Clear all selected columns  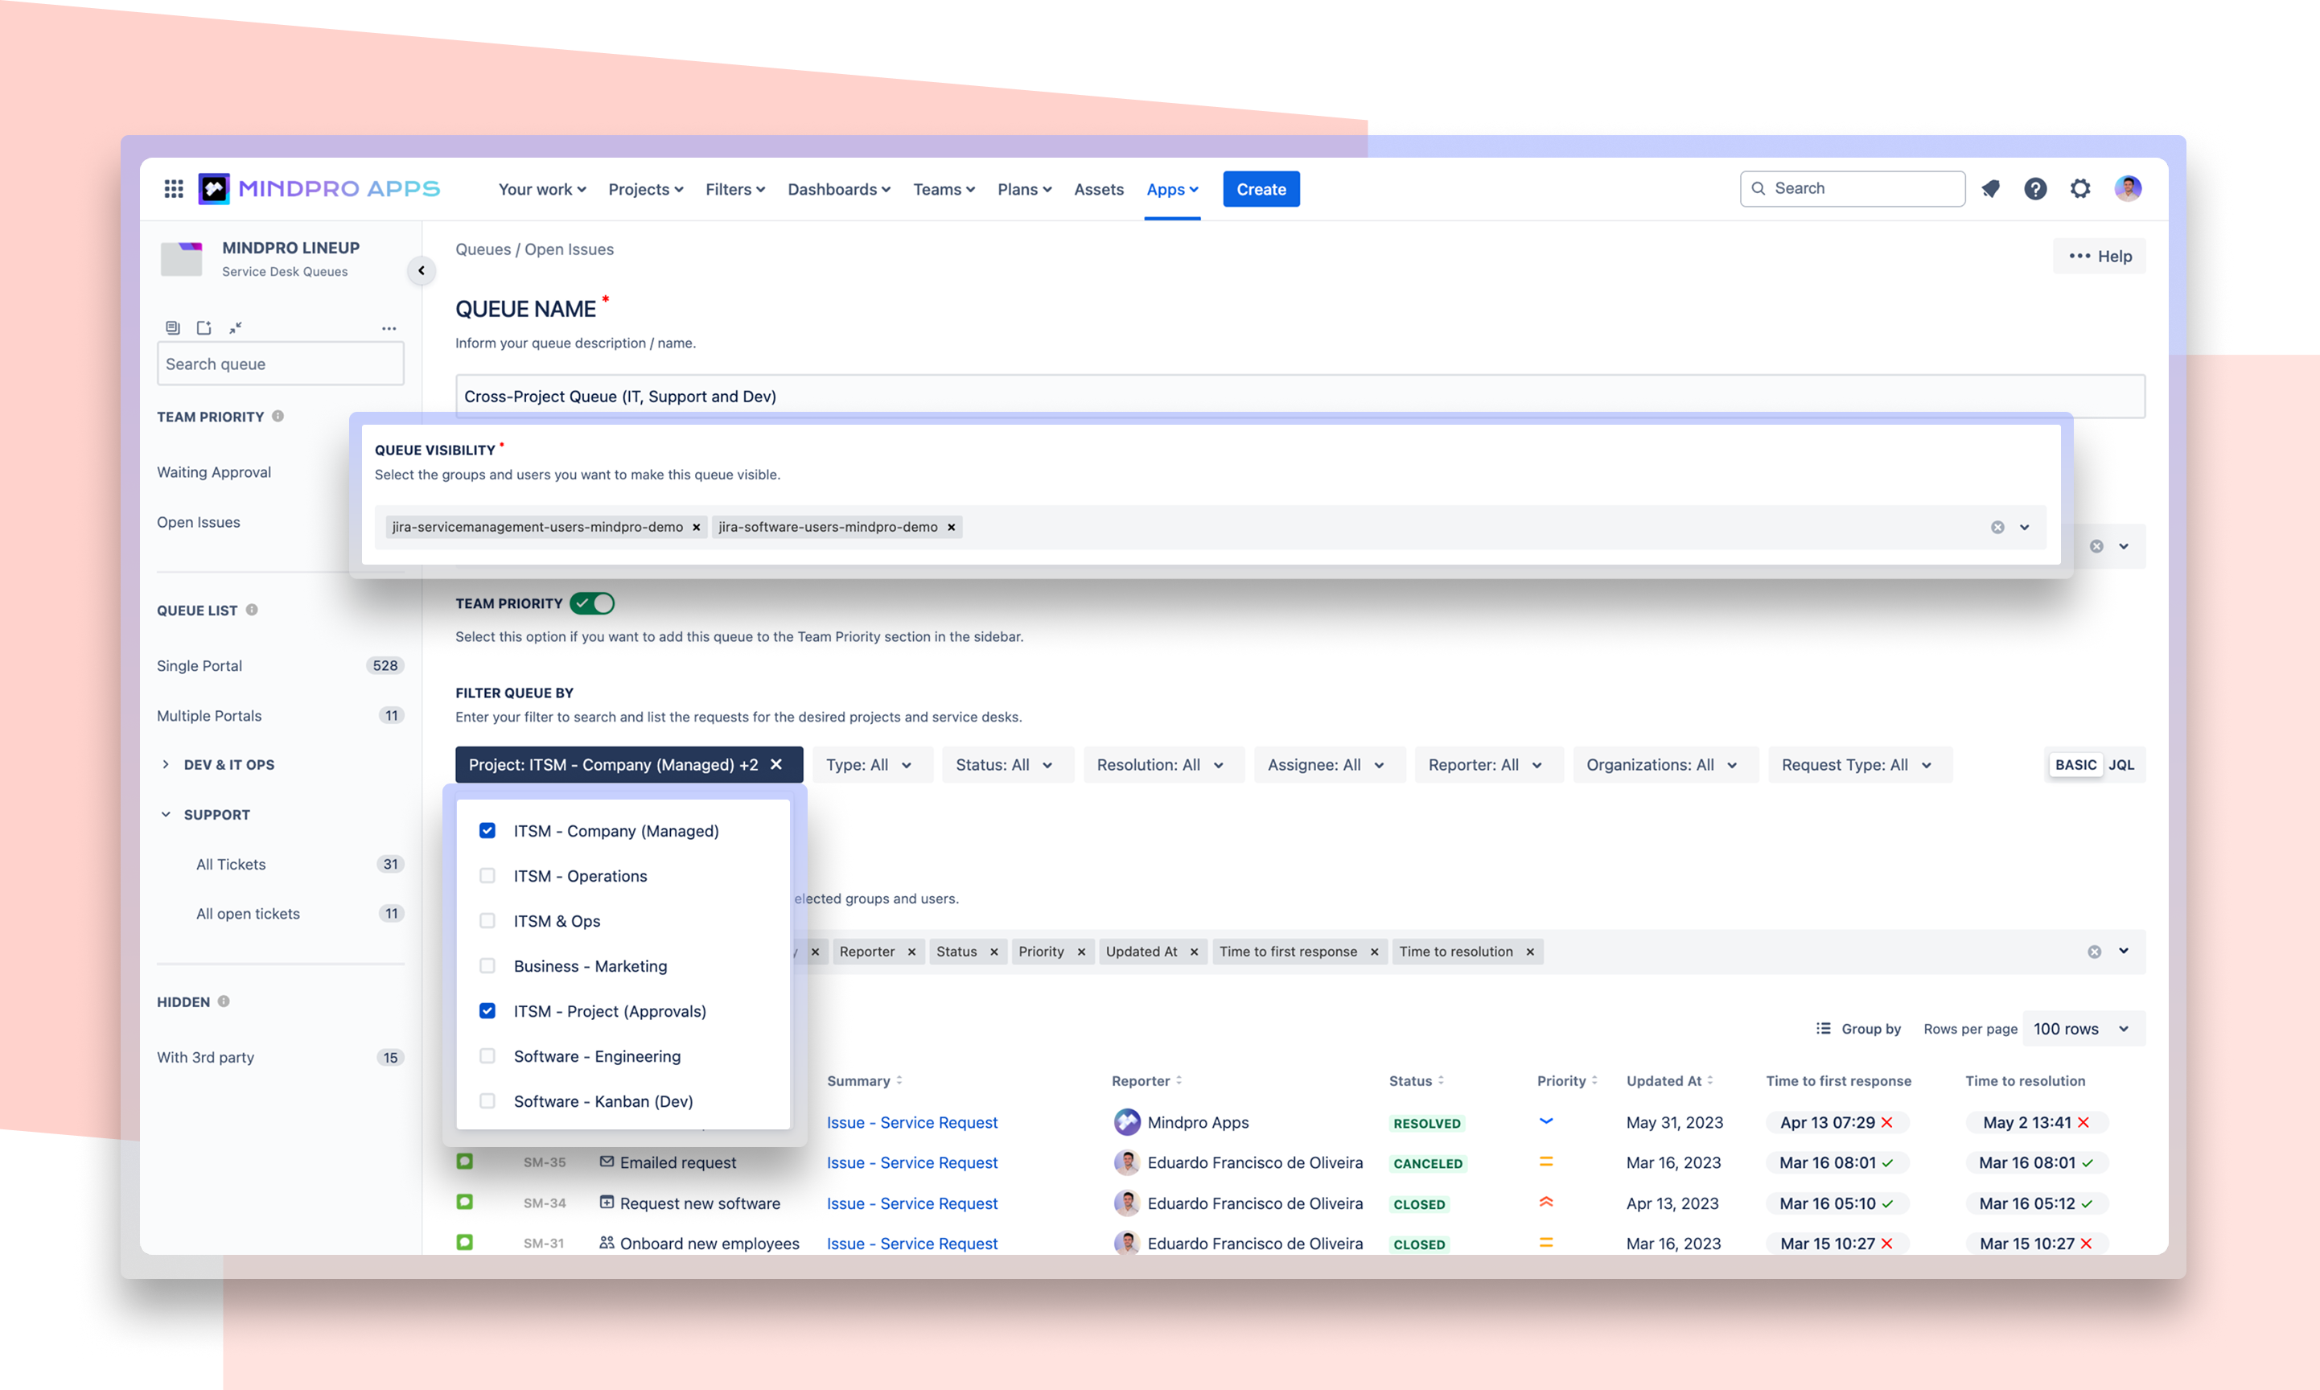pos(2094,952)
